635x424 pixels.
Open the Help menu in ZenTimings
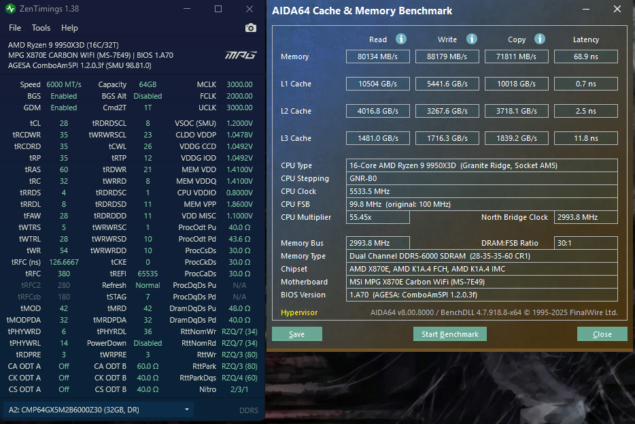[69, 28]
